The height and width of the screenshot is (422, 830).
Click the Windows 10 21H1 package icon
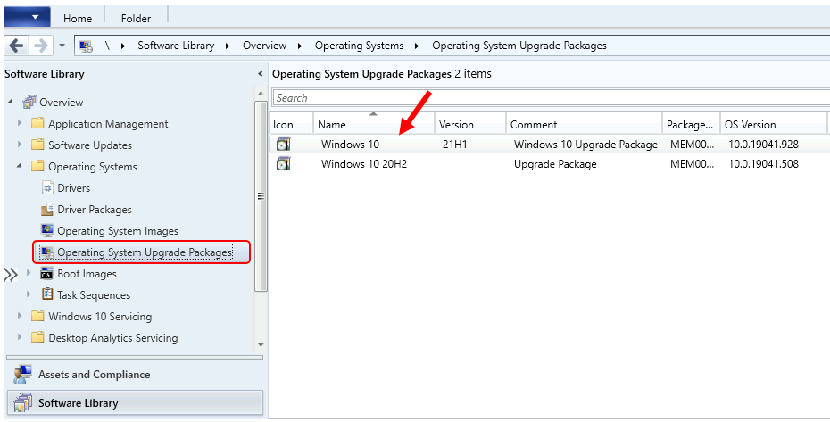tap(284, 144)
